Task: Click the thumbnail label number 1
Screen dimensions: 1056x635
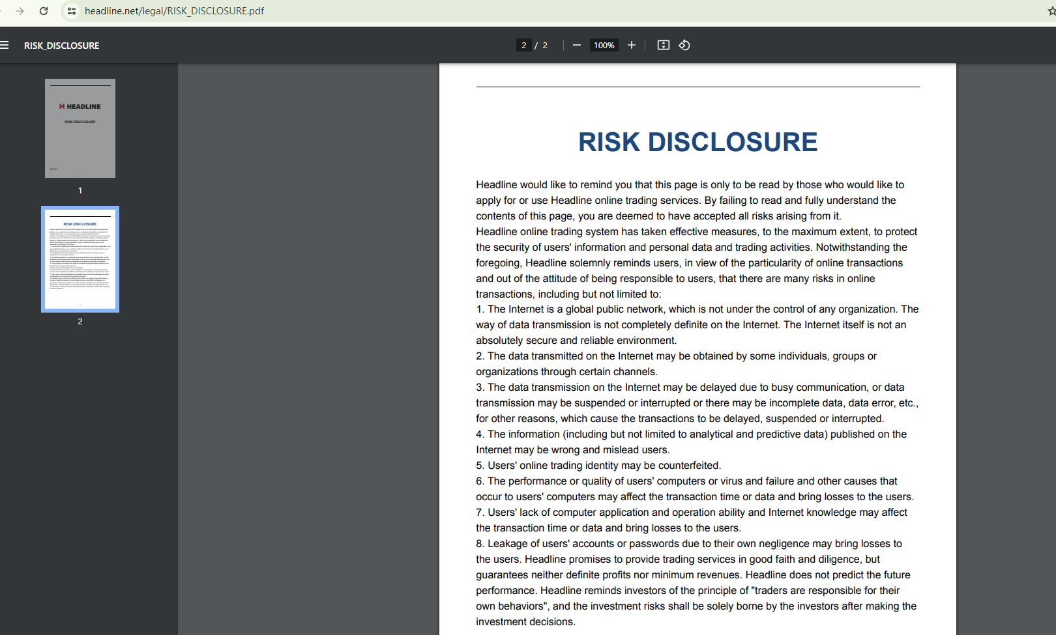Action: click(x=80, y=191)
